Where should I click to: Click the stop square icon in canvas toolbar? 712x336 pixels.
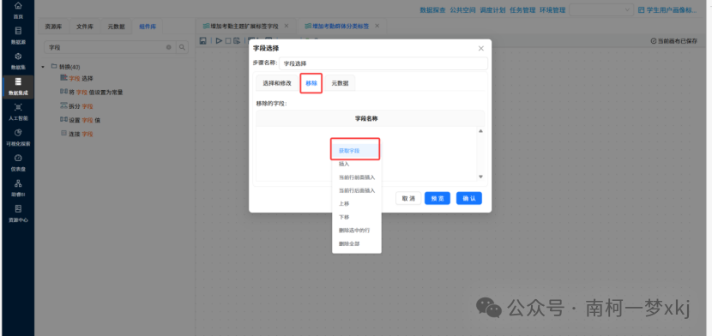228,41
